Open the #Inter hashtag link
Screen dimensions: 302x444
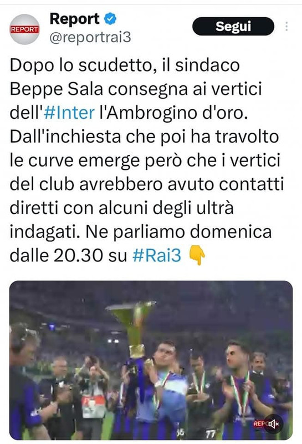pyautogui.click(x=69, y=113)
